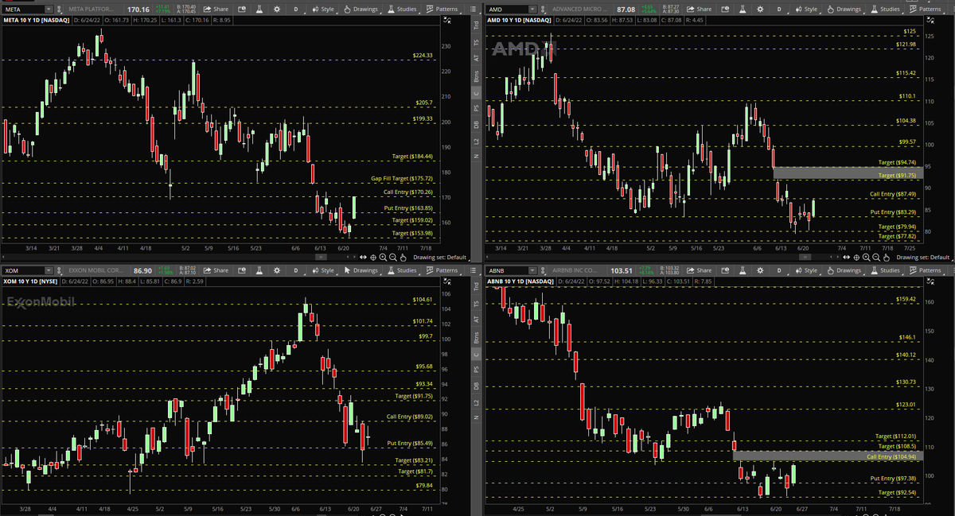Select the pan arrows tool under META chart
The height and width of the screenshot is (516, 955).
point(363,257)
